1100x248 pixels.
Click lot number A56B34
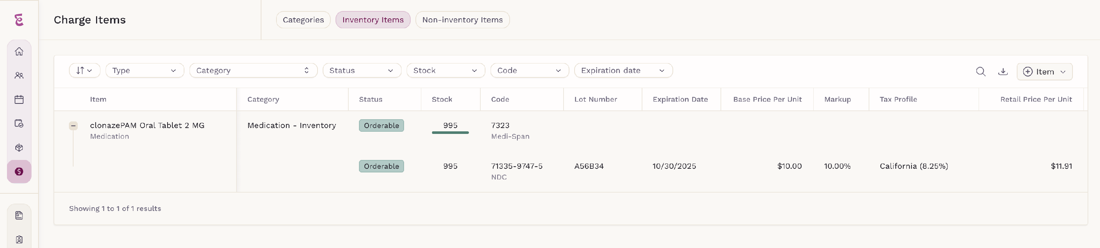coord(589,166)
